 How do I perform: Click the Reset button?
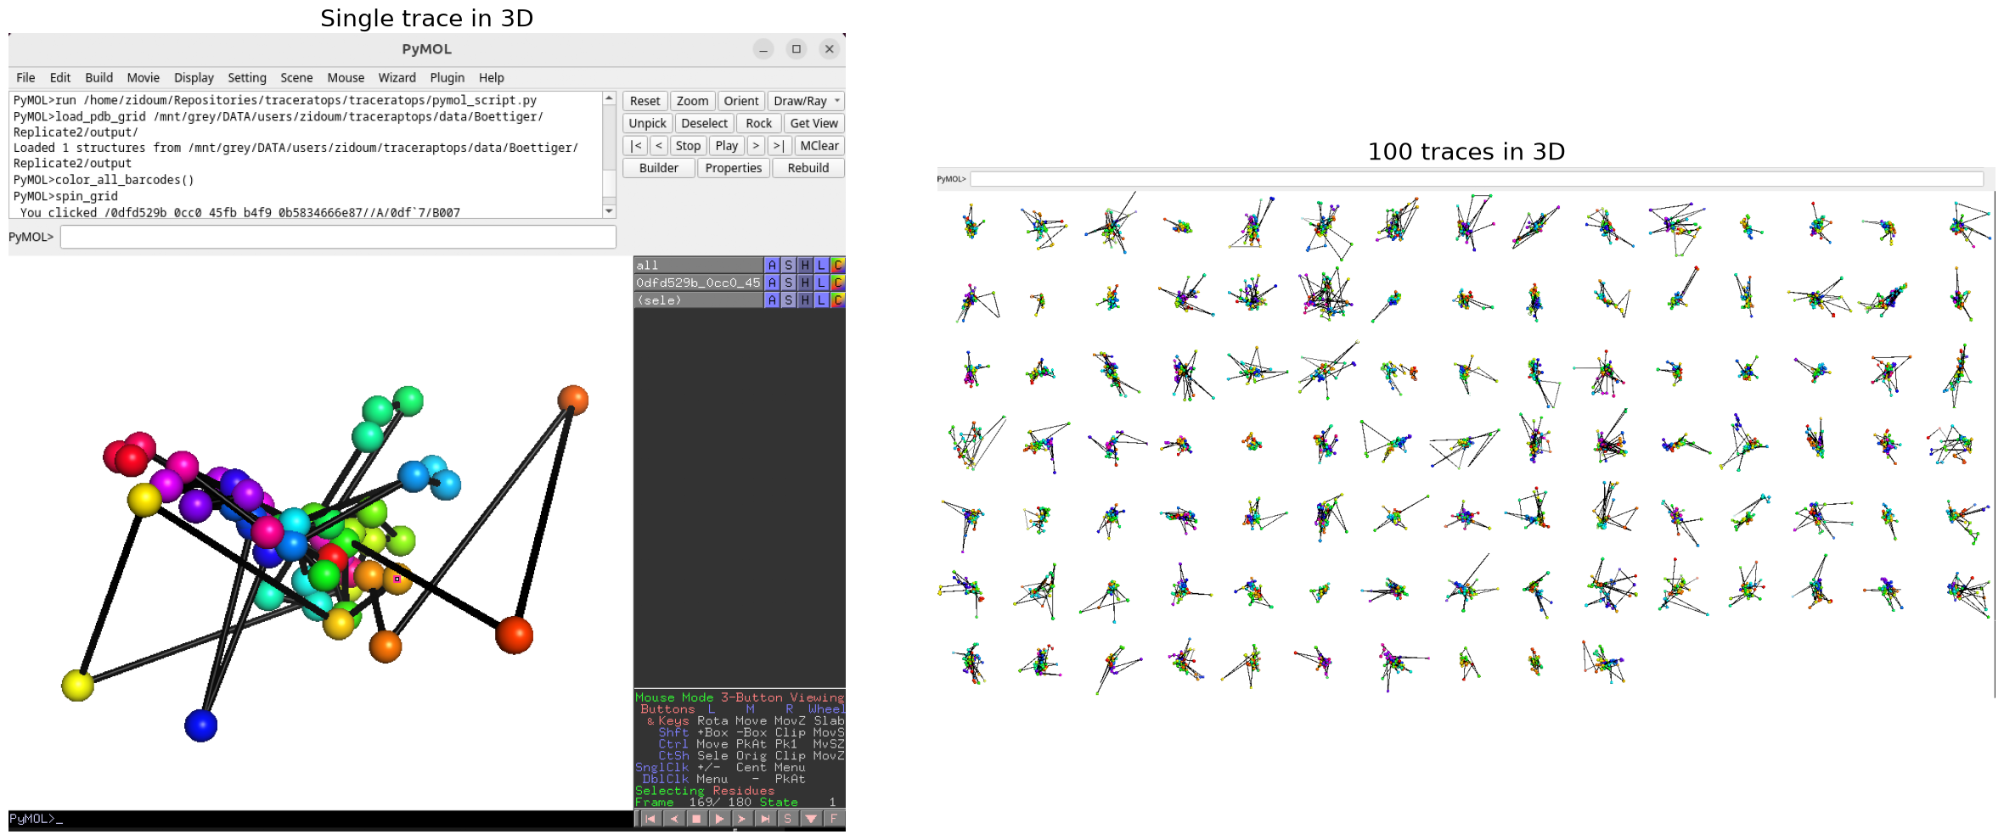click(645, 101)
